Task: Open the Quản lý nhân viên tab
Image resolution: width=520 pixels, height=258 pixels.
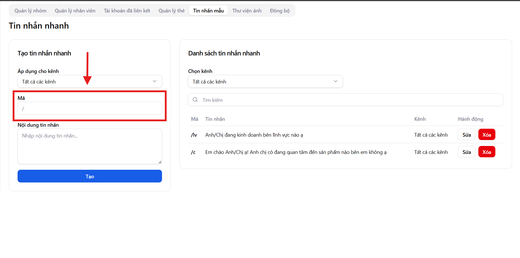Action: [x=75, y=11]
